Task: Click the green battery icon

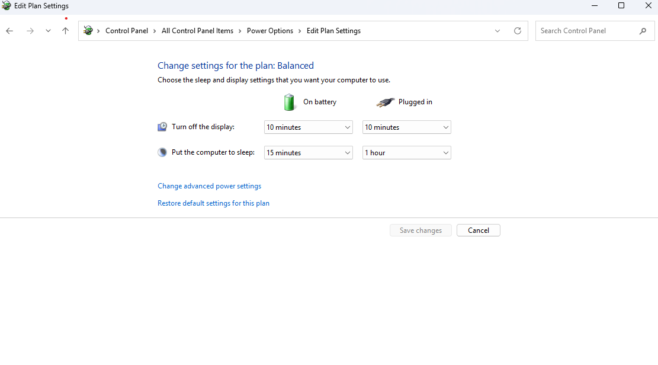Action: tap(289, 102)
